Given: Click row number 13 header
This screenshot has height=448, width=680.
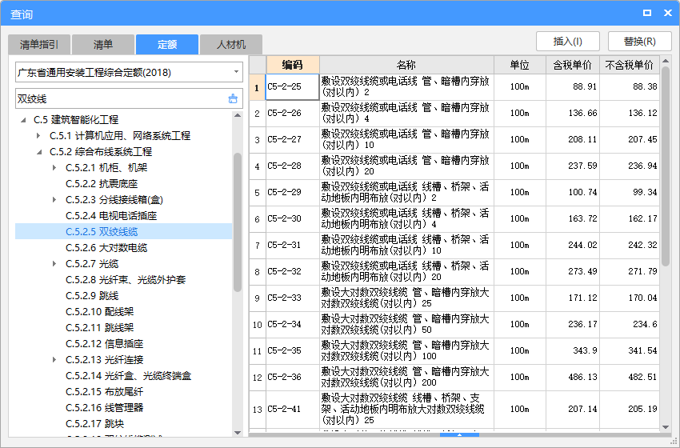Looking at the screenshot, I should (257, 410).
